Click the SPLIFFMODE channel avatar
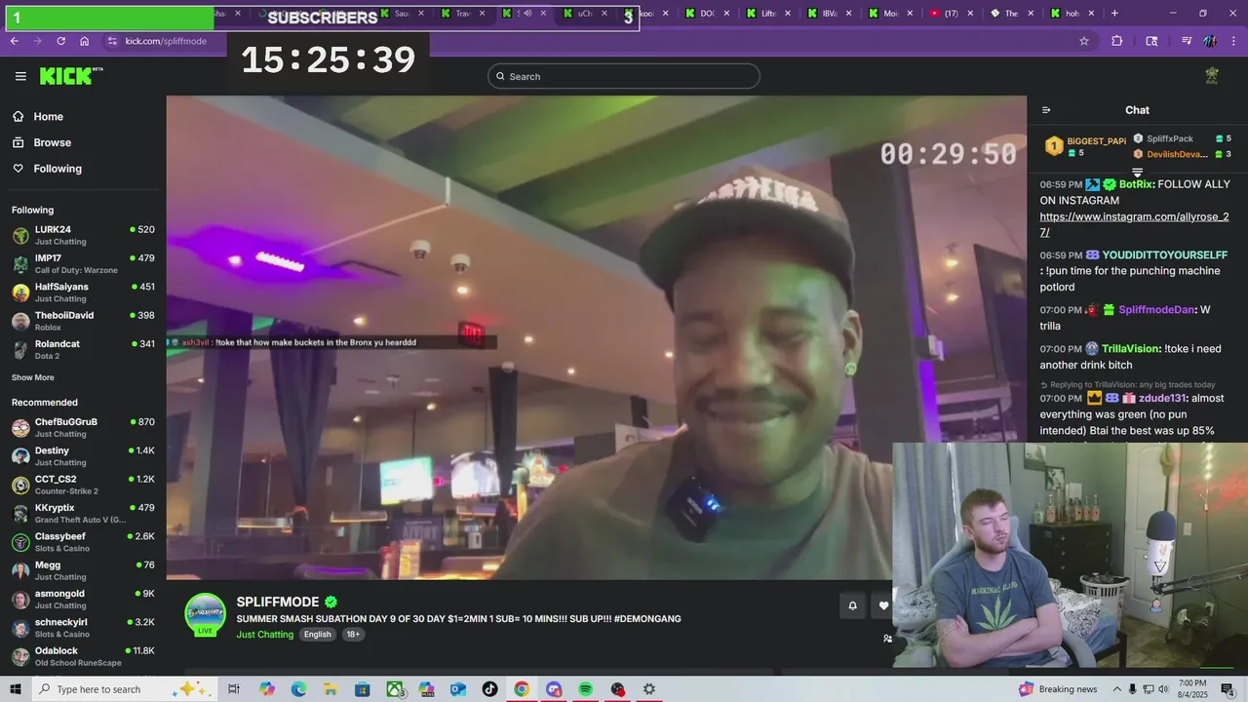 tap(206, 614)
